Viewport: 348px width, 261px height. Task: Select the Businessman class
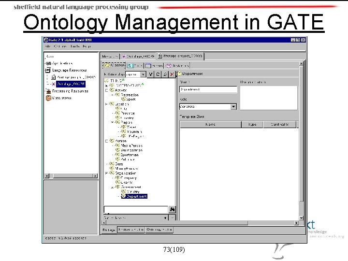[131, 150]
